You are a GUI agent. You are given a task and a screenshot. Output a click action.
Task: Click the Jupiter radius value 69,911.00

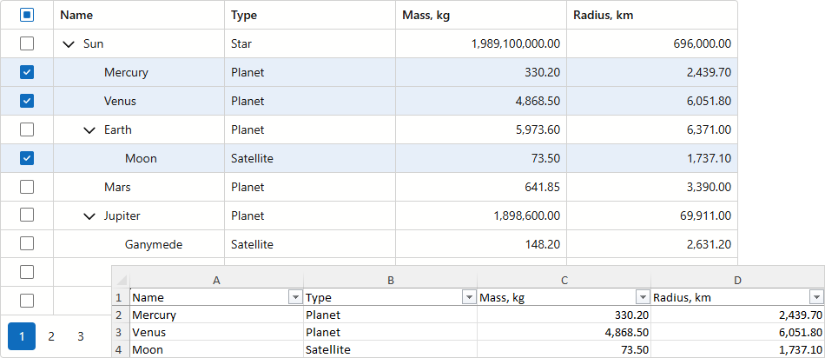pyautogui.click(x=705, y=215)
